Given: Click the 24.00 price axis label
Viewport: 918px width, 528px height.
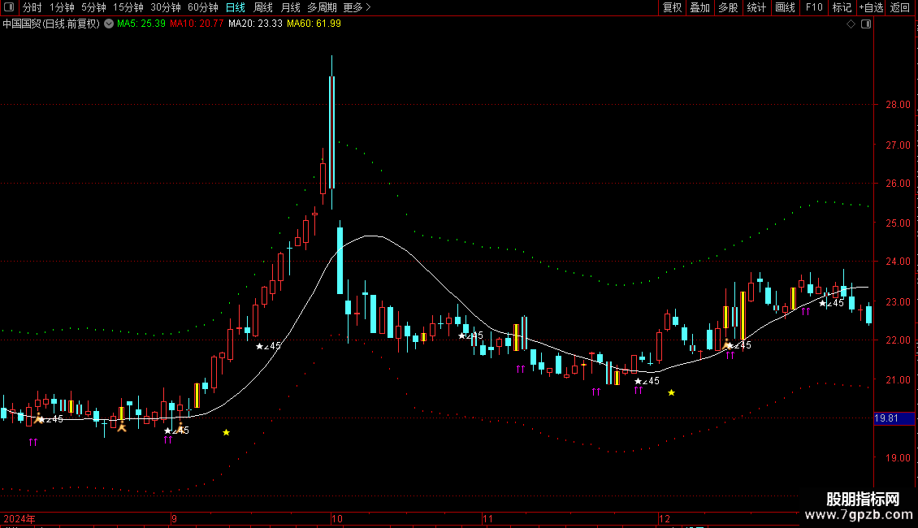Looking at the screenshot, I should click(898, 262).
